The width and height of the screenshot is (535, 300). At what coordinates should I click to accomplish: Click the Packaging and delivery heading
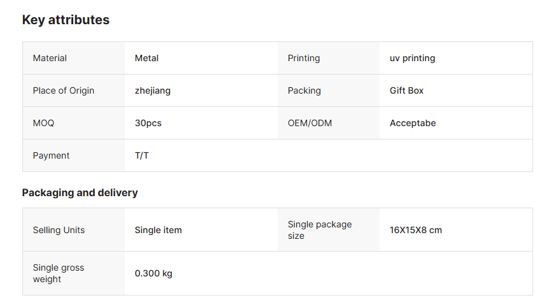pos(80,193)
